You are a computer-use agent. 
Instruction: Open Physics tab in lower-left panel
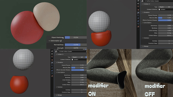tap(52, 68)
